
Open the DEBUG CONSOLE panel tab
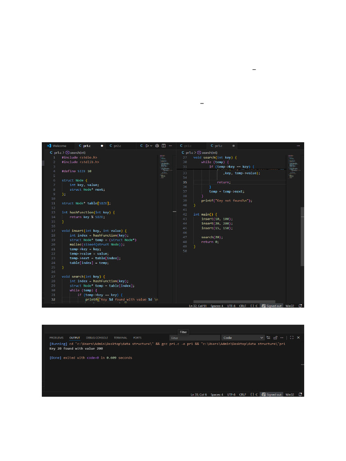tap(97, 338)
